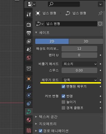106x134 pixels.
Task: Open the Physics properties tab
Action: click(x=29, y=95)
